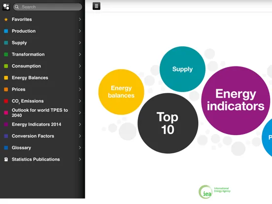Screen dimensions: 272x204
Task: Expand the Consumption chevron
Action: point(80,66)
